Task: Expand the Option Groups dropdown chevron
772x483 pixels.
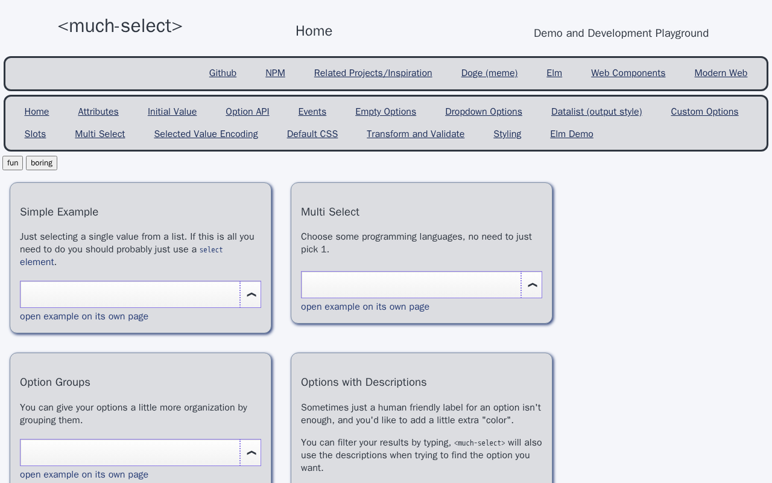Action: click(251, 453)
